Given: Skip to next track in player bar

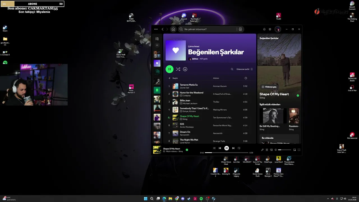Looking at the screenshot, I should pyautogui.click(x=233, y=148).
